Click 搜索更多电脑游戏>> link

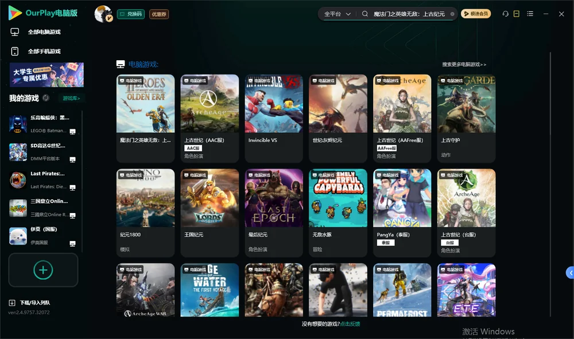click(x=464, y=64)
